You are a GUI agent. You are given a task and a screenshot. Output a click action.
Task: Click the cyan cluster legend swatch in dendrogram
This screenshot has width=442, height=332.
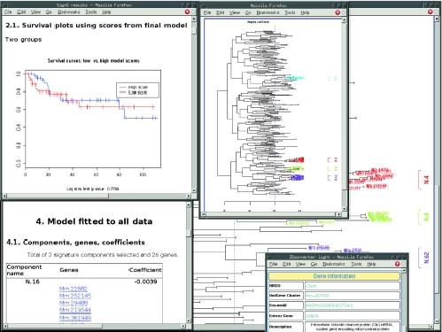(x=330, y=79)
